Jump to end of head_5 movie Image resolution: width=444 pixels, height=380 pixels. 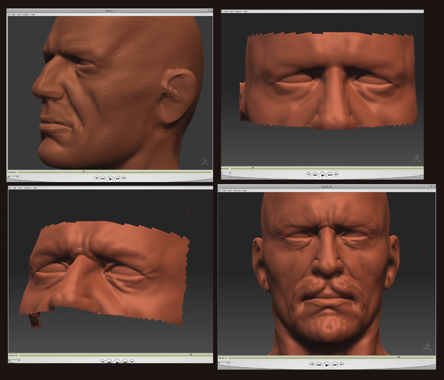[x=124, y=178]
